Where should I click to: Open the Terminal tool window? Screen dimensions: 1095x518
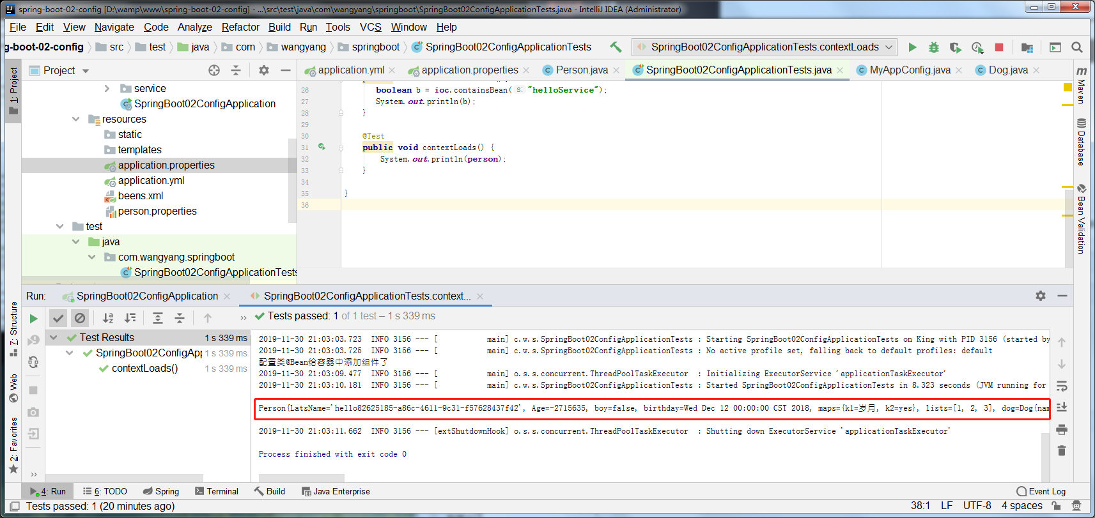[217, 491]
